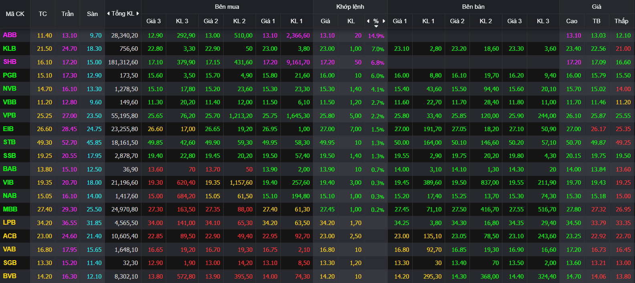
Task: Click the right arrow beside Tổng KL header
Action: coord(138,14)
